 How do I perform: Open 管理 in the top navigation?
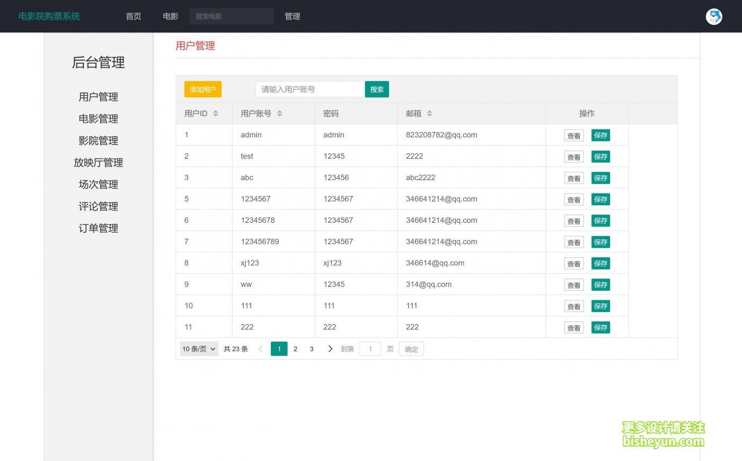(293, 16)
